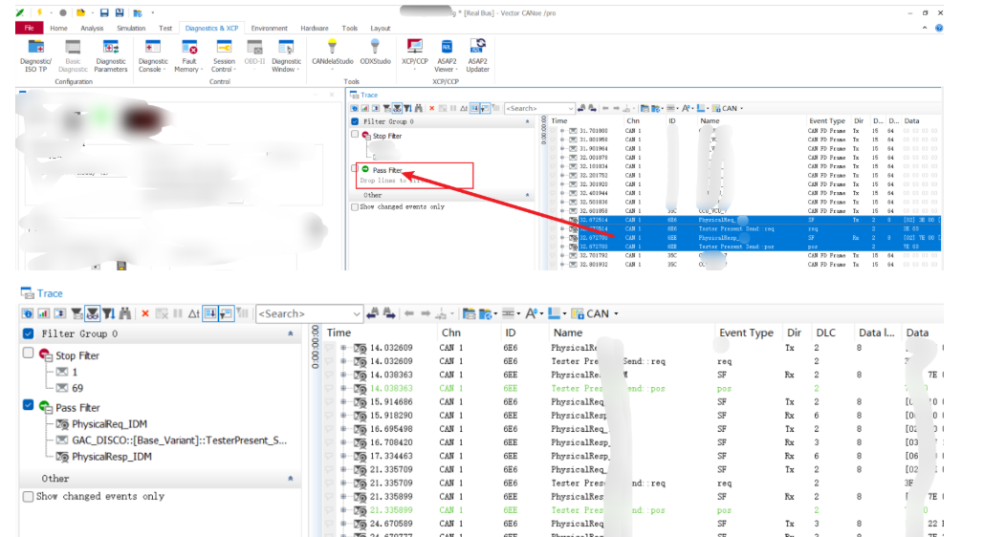The image size is (984, 537).
Task: Check Show changed events only in lower Trace
Action: click(x=29, y=496)
